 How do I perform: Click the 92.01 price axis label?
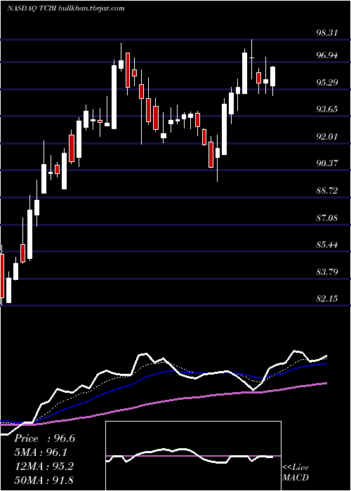(327, 137)
